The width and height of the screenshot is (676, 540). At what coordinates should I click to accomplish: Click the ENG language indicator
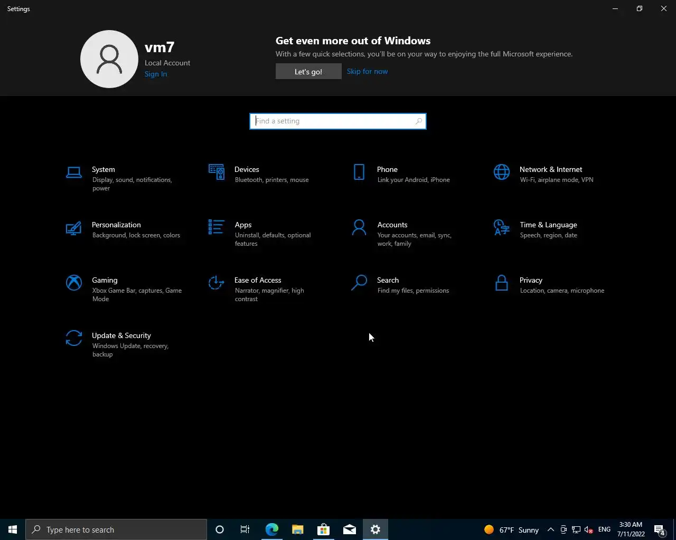[x=604, y=529]
